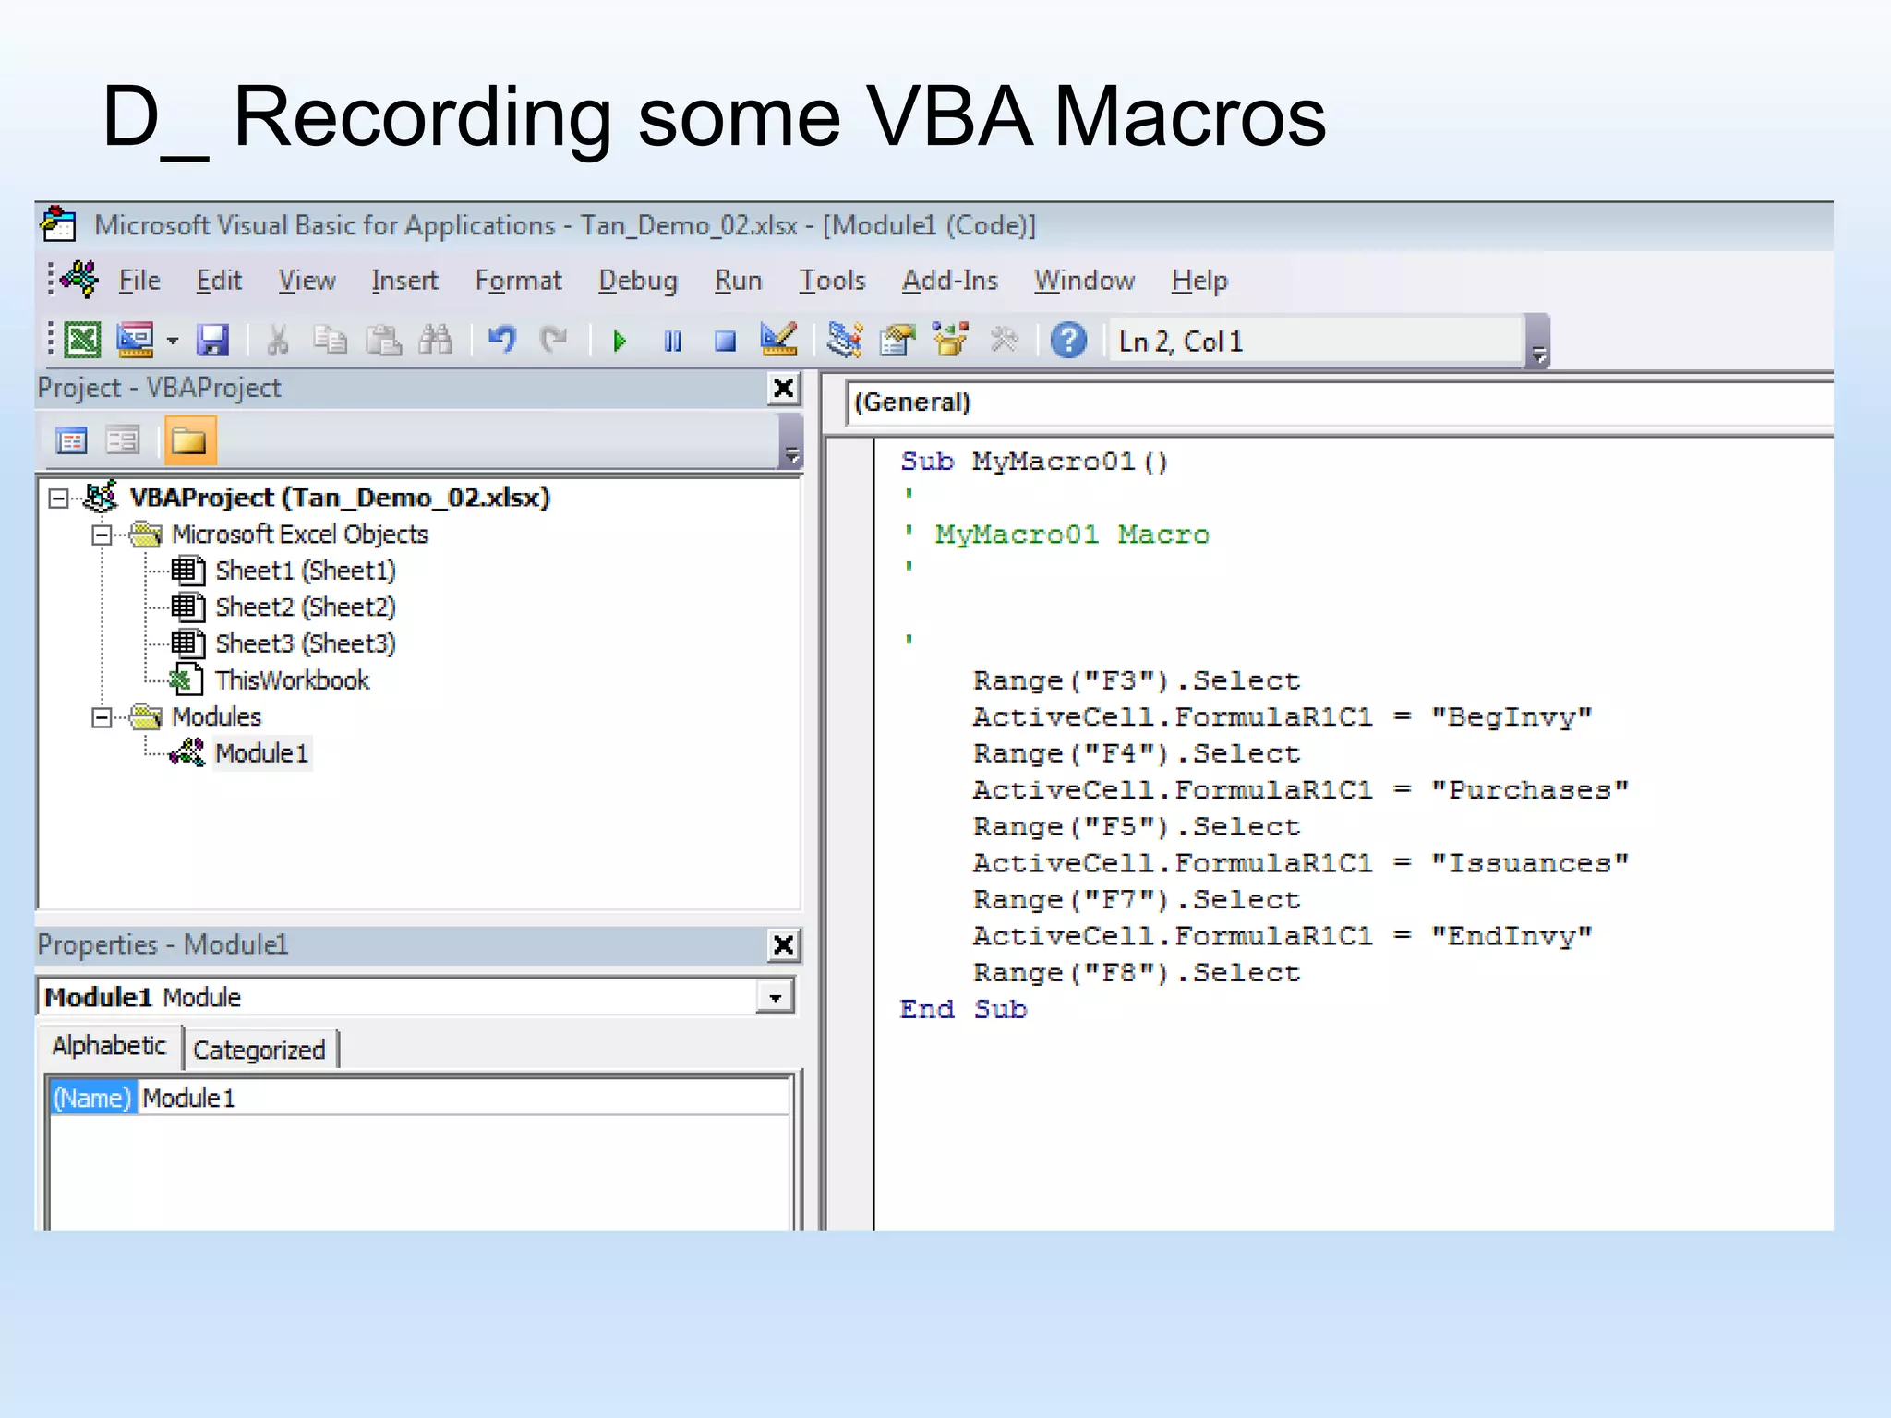Open the Edit menu
Screen dimensions: 1891x1418
click(x=219, y=281)
